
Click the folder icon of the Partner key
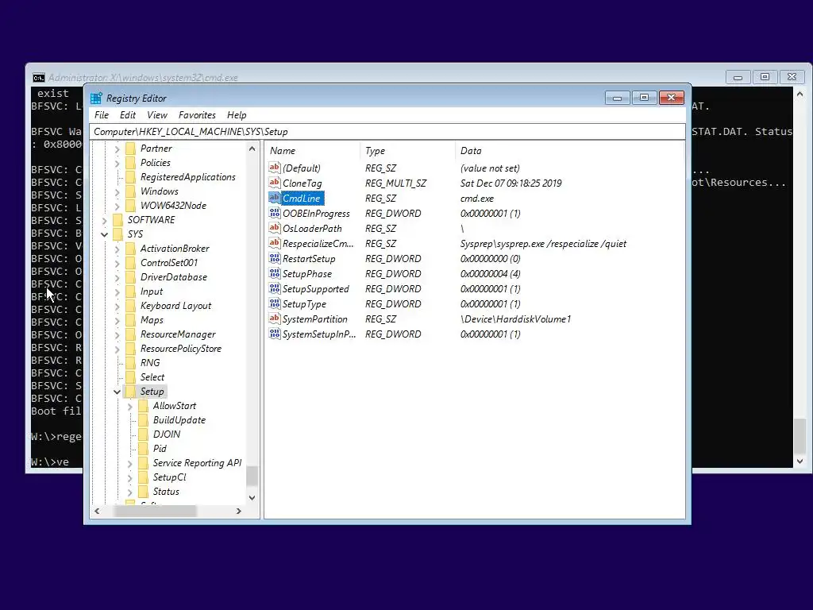131,149
